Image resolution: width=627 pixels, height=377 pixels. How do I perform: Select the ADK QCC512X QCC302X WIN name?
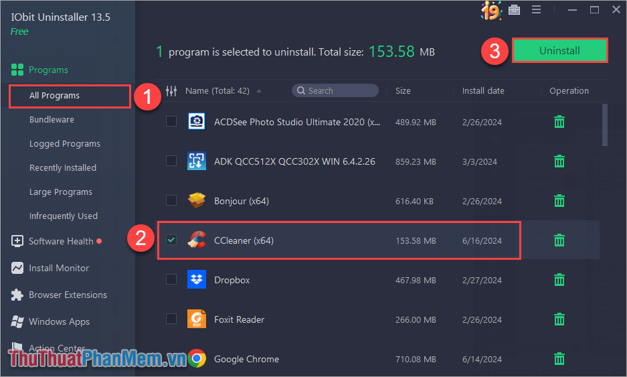coord(294,161)
